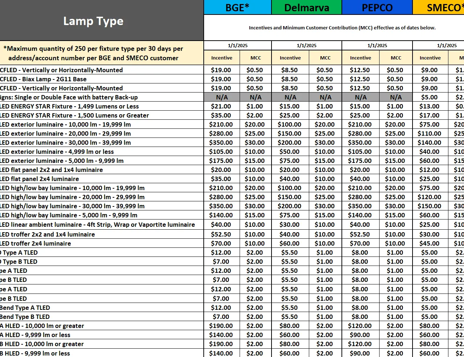464x357 pixels.
Task: Select the Incentives and Minimum Customer Contribution note
Action: (342, 28)
